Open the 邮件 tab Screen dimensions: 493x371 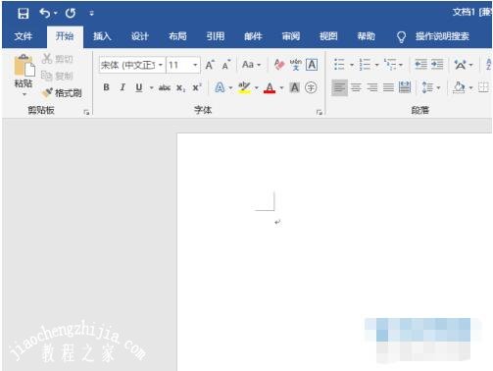pos(253,36)
